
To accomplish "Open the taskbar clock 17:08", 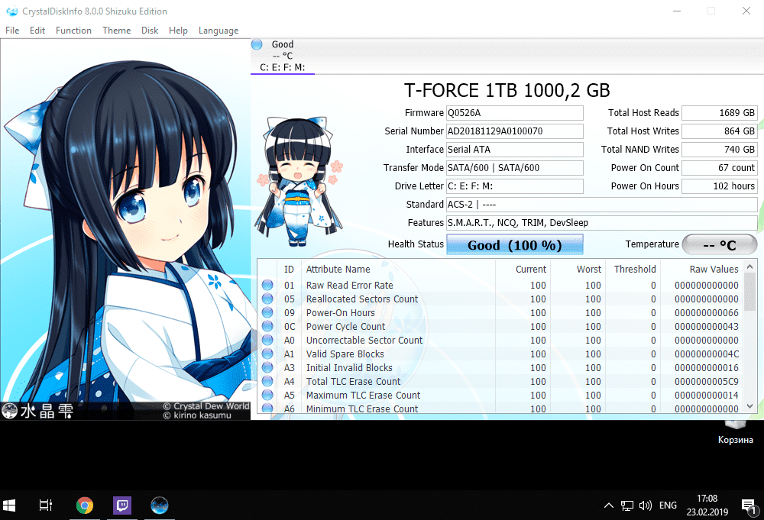I will (x=707, y=505).
